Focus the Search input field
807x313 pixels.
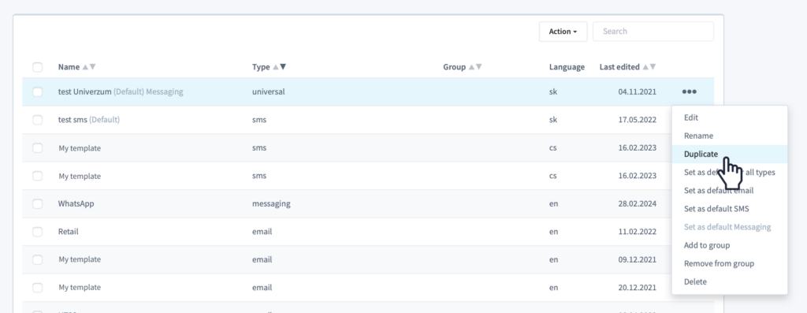pyautogui.click(x=653, y=32)
